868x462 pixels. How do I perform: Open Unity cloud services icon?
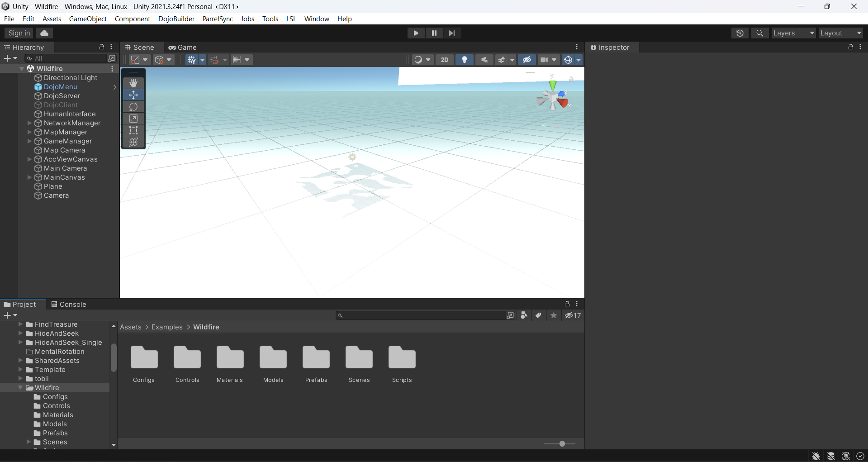click(x=44, y=33)
